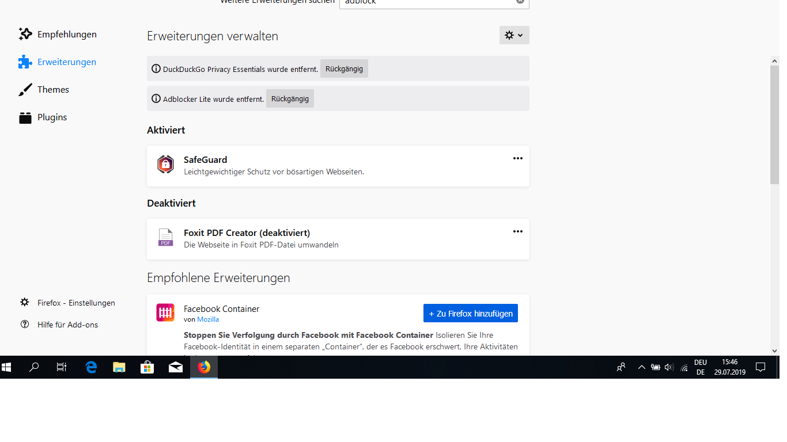Click the Facebook Container fence icon
Screen dimensions: 787x442
[x=165, y=313]
